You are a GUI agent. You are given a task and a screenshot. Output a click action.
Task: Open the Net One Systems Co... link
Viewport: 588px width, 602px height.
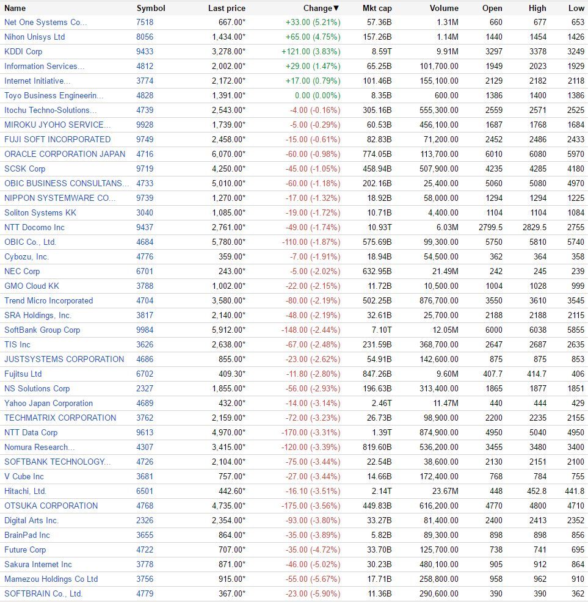45,22
